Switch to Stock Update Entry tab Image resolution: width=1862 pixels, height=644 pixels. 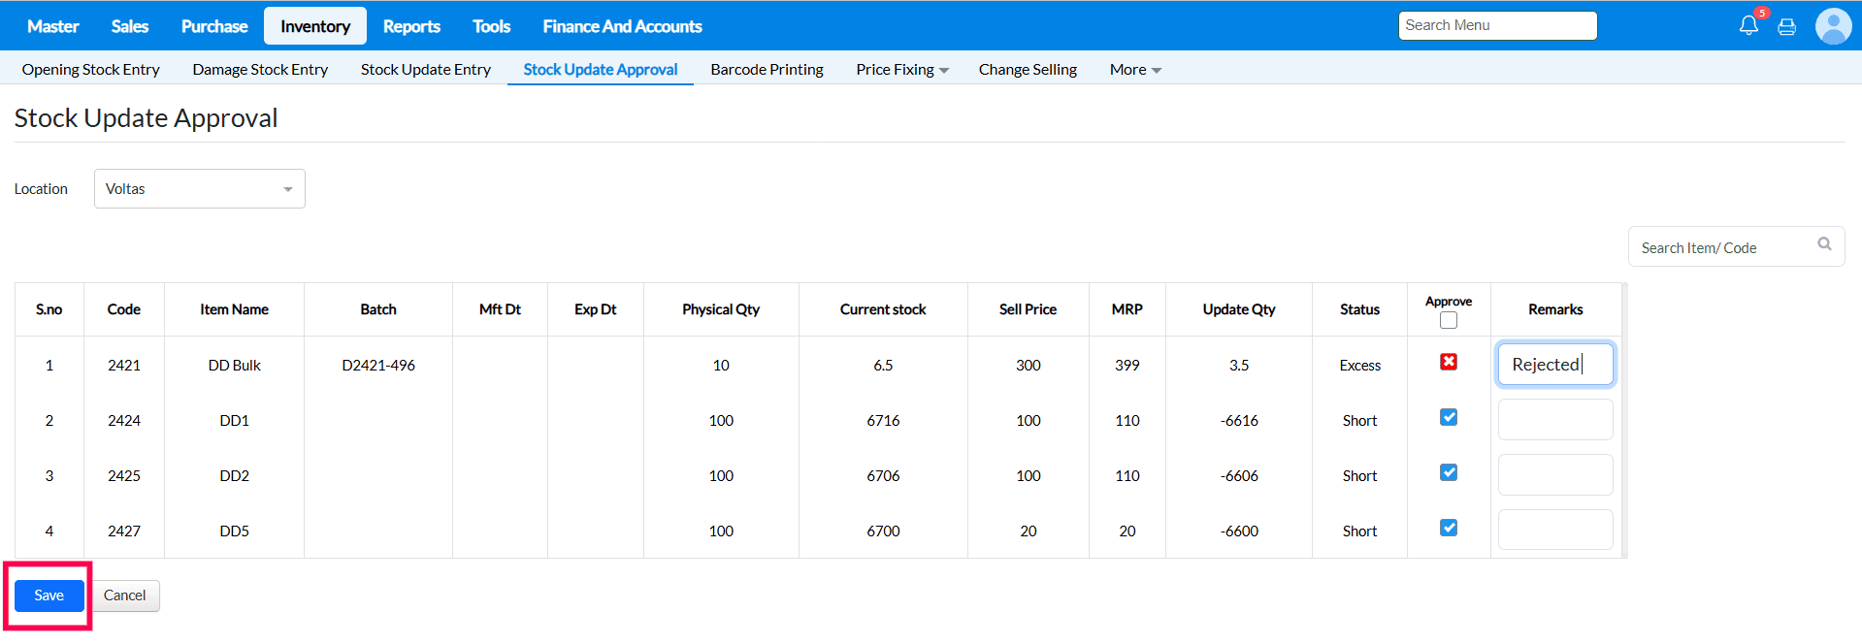(x=425, y=70)
